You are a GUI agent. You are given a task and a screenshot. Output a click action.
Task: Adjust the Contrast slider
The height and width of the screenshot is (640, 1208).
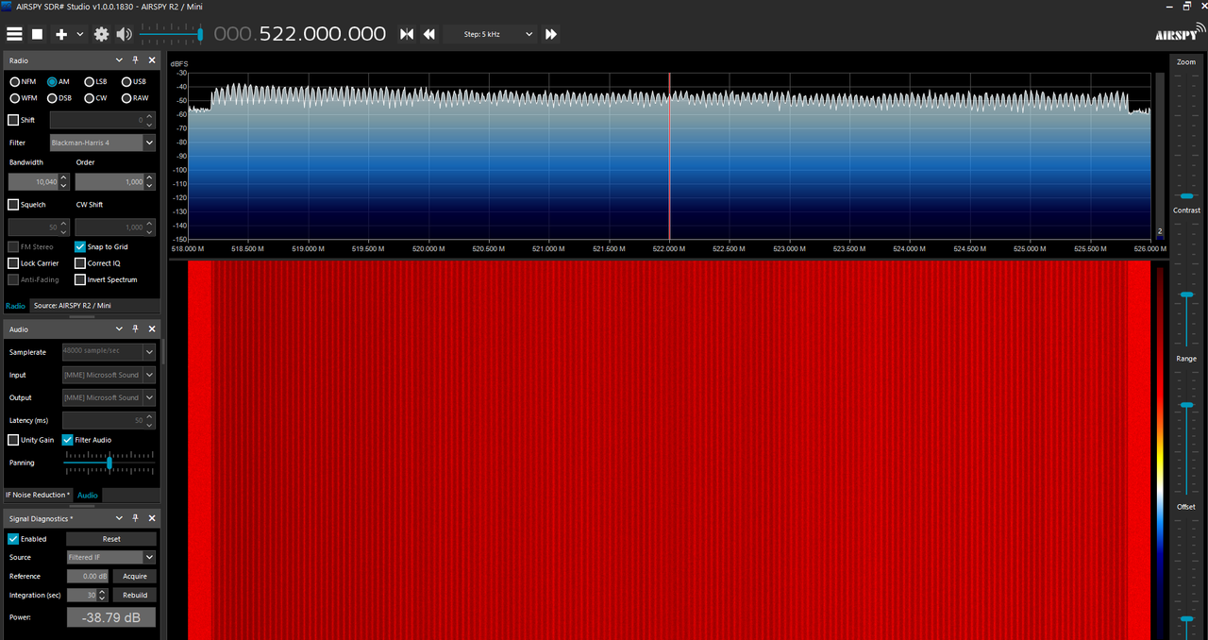pos(1186,295)
